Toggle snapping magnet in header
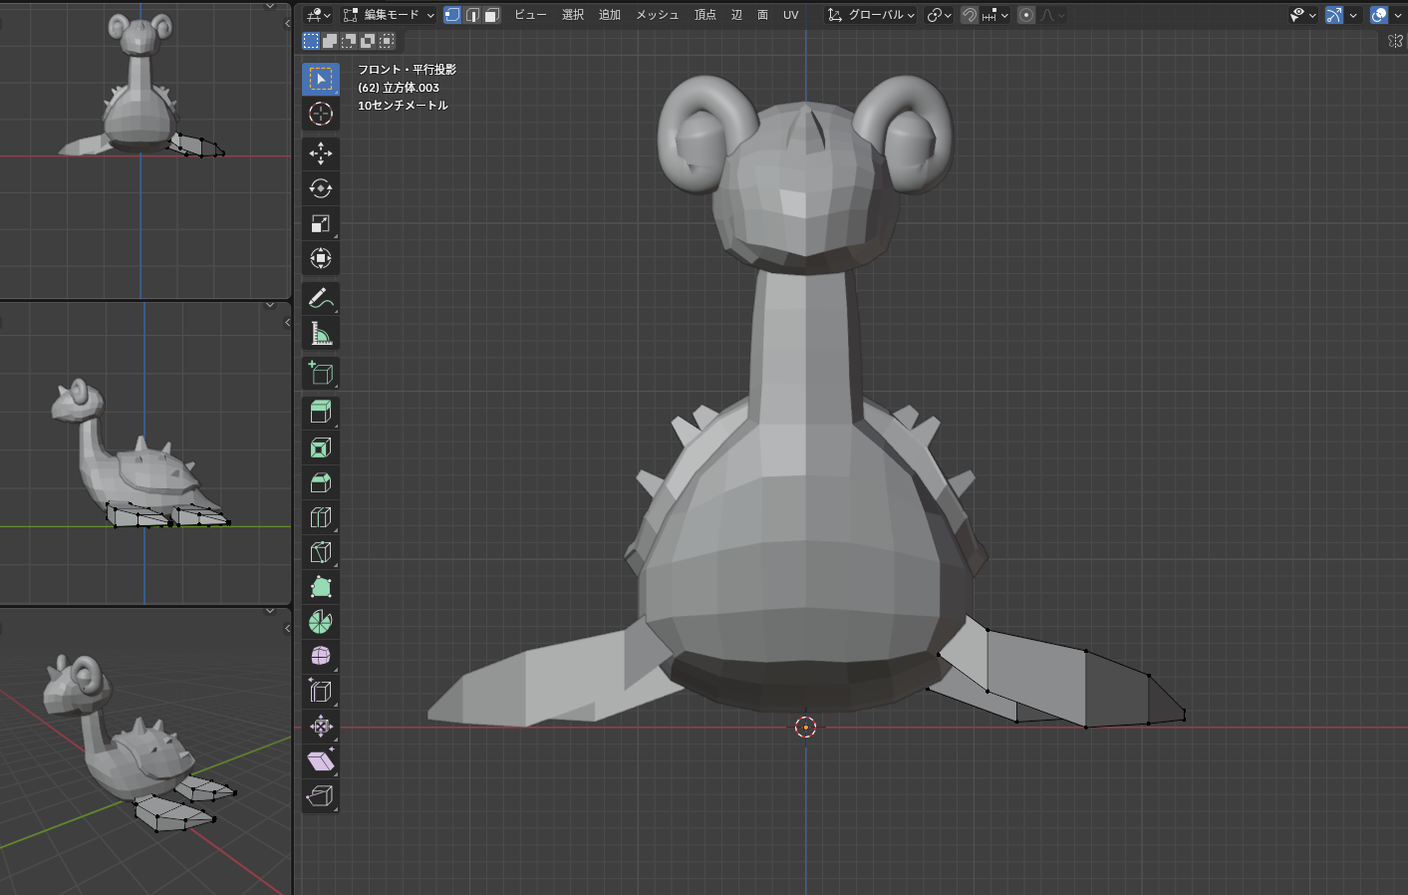 (x=969, y=15)
